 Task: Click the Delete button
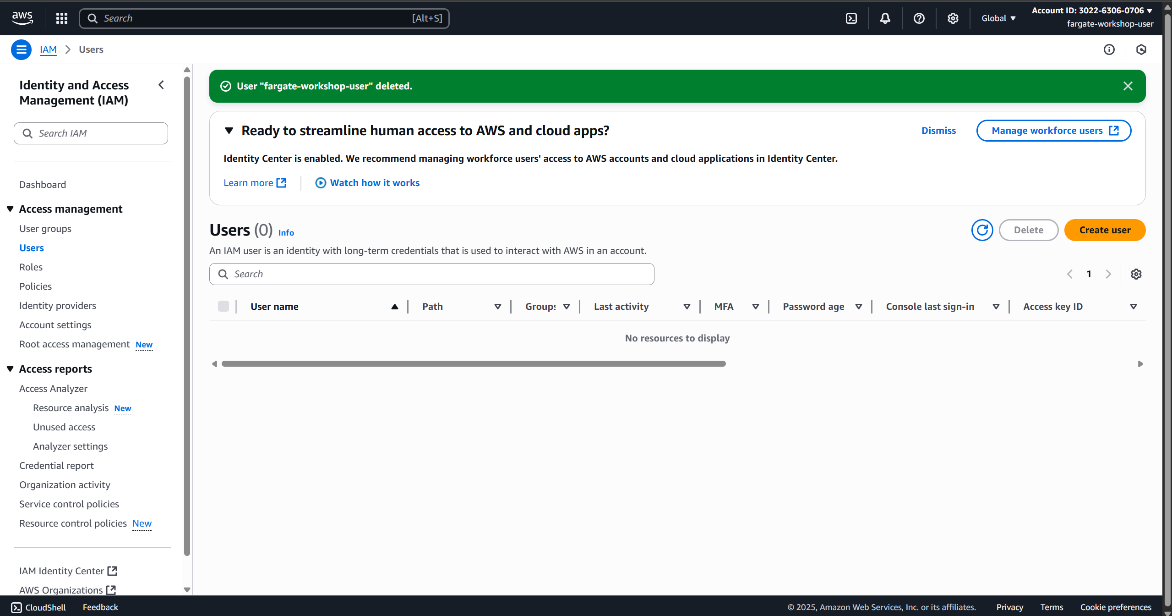tap(1029, 230)
